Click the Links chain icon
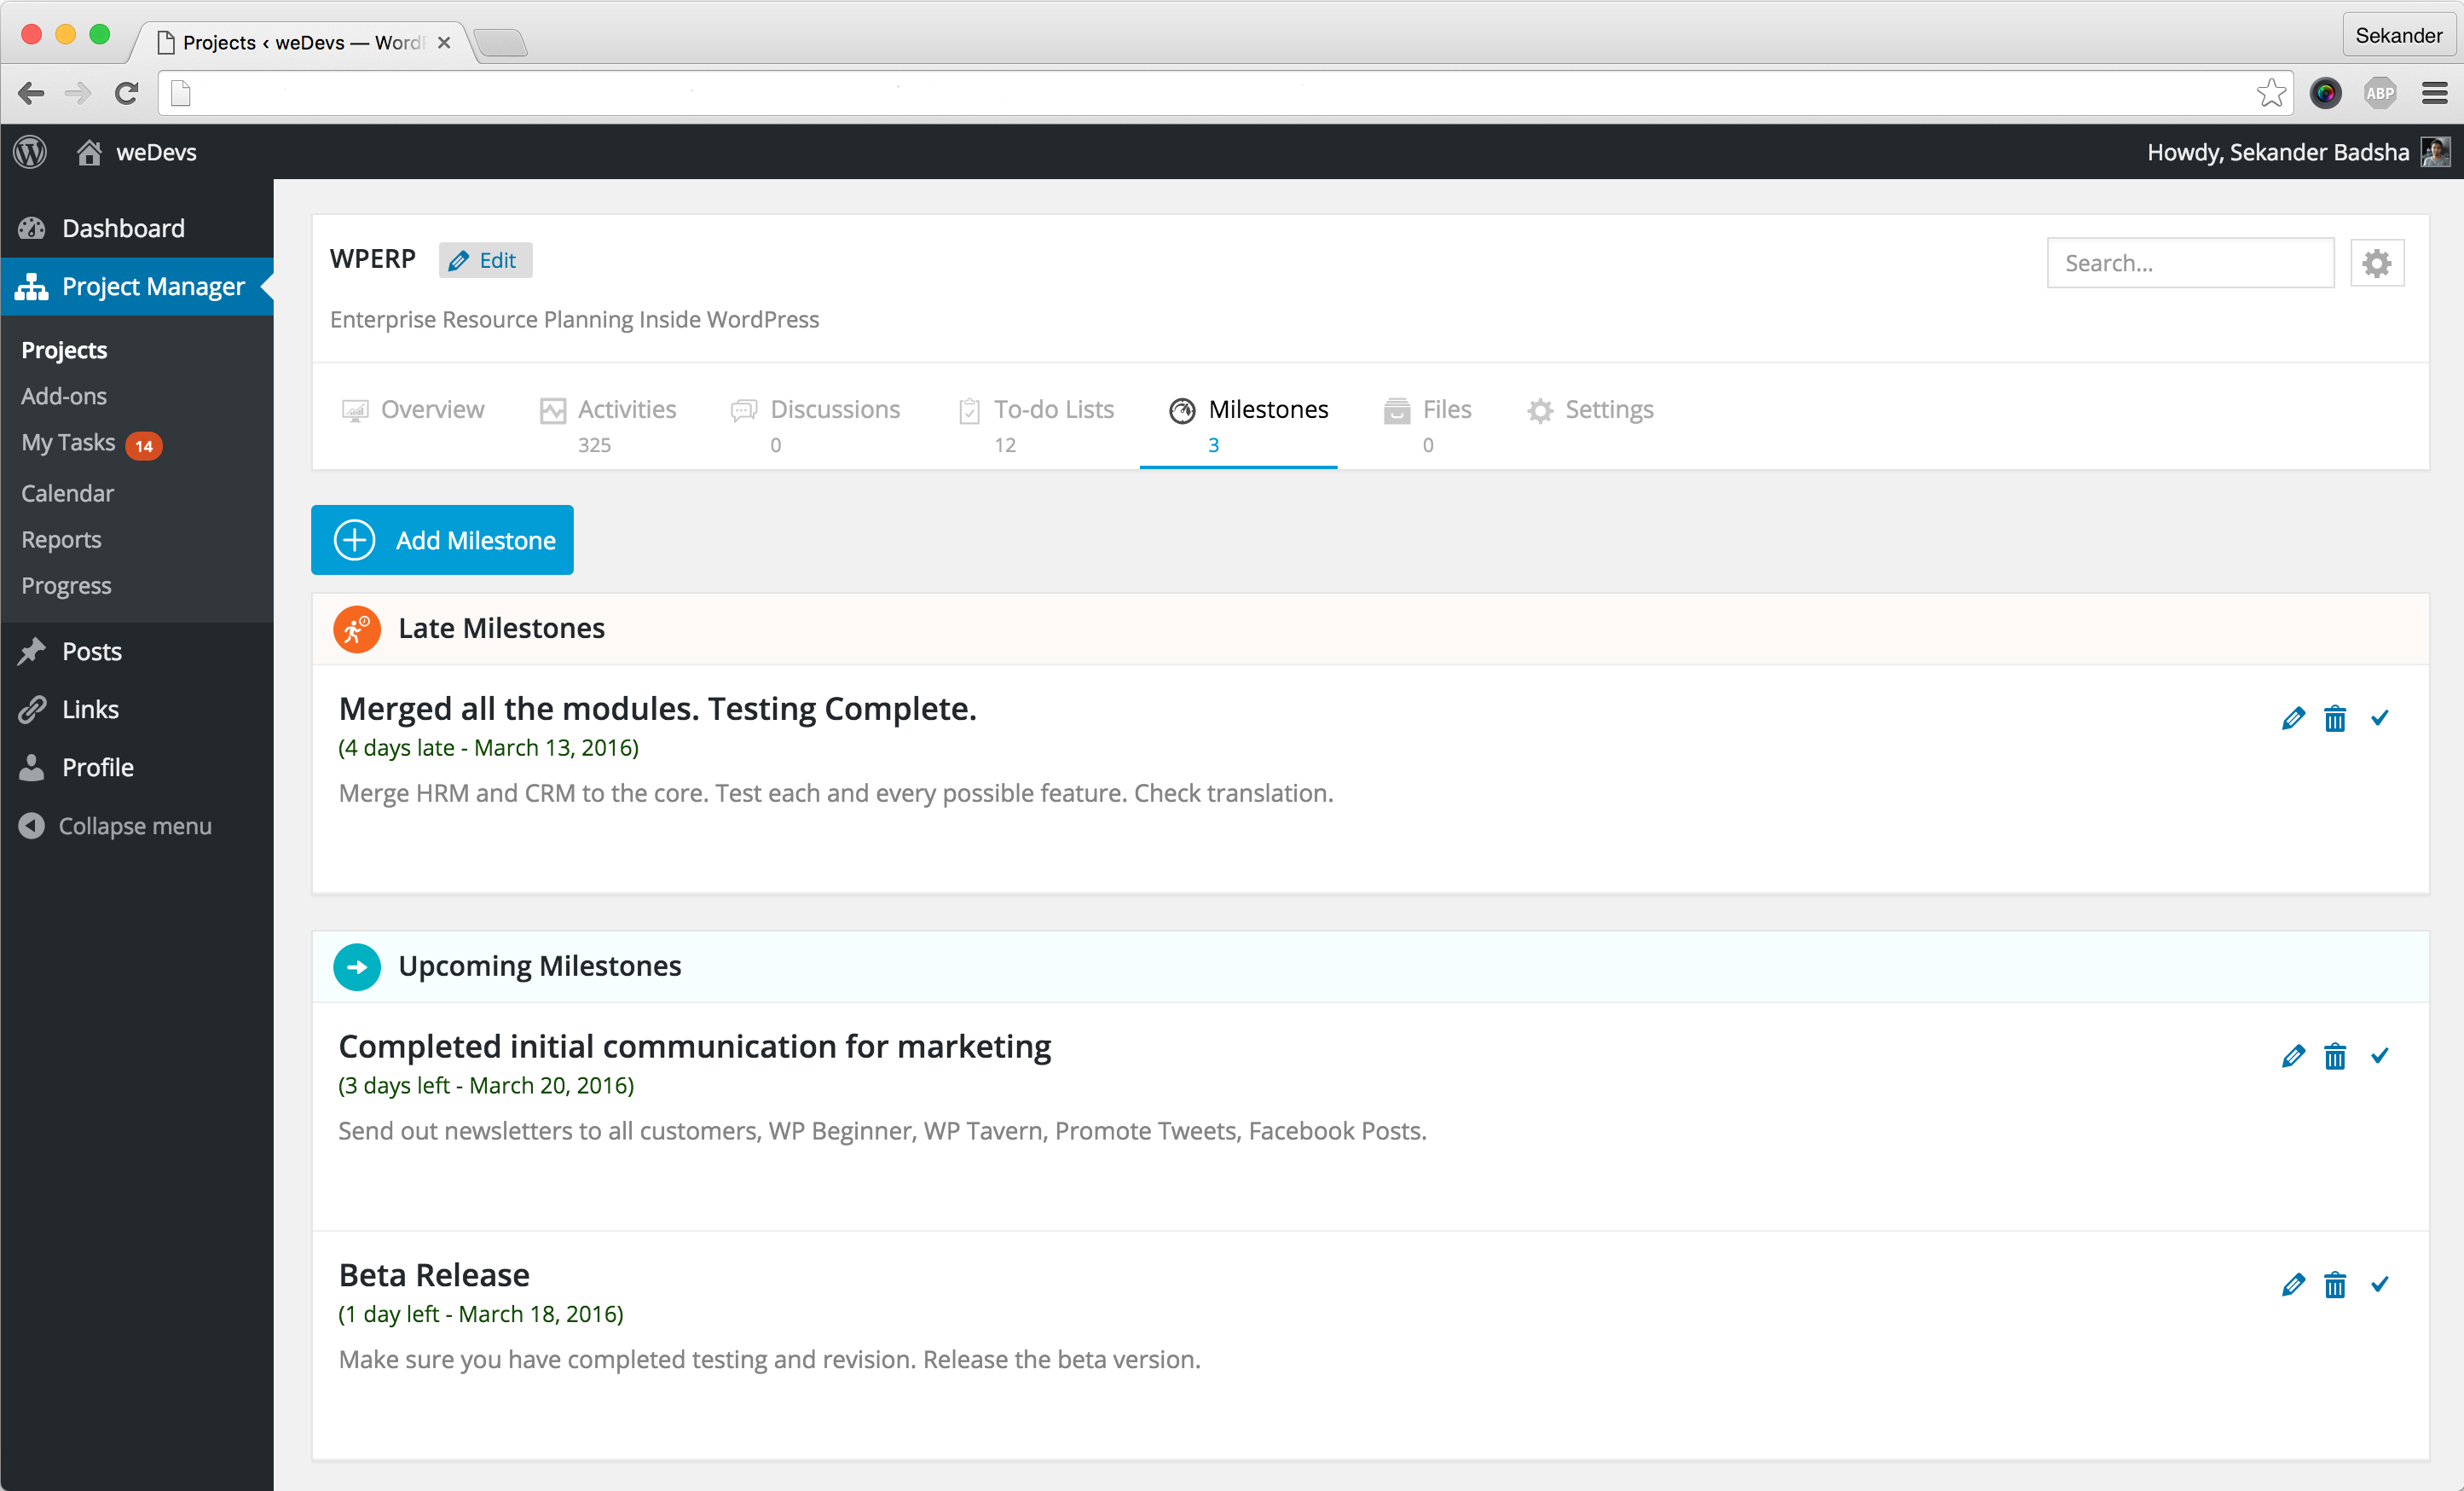Image resolution: width=2464 pixels, height=1491 pixels. click(32, 710)
